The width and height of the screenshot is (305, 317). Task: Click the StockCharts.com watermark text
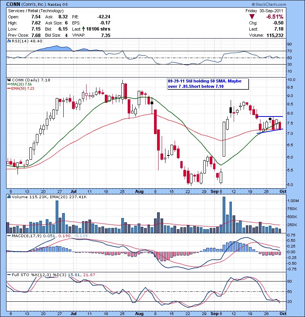[x=269, y=4]
